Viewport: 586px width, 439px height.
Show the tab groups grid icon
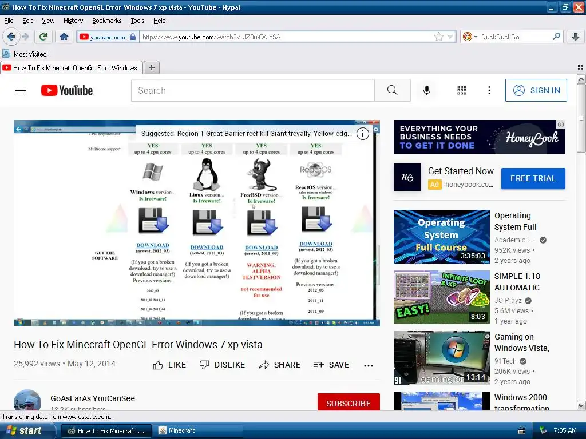(x=580, y=67)
